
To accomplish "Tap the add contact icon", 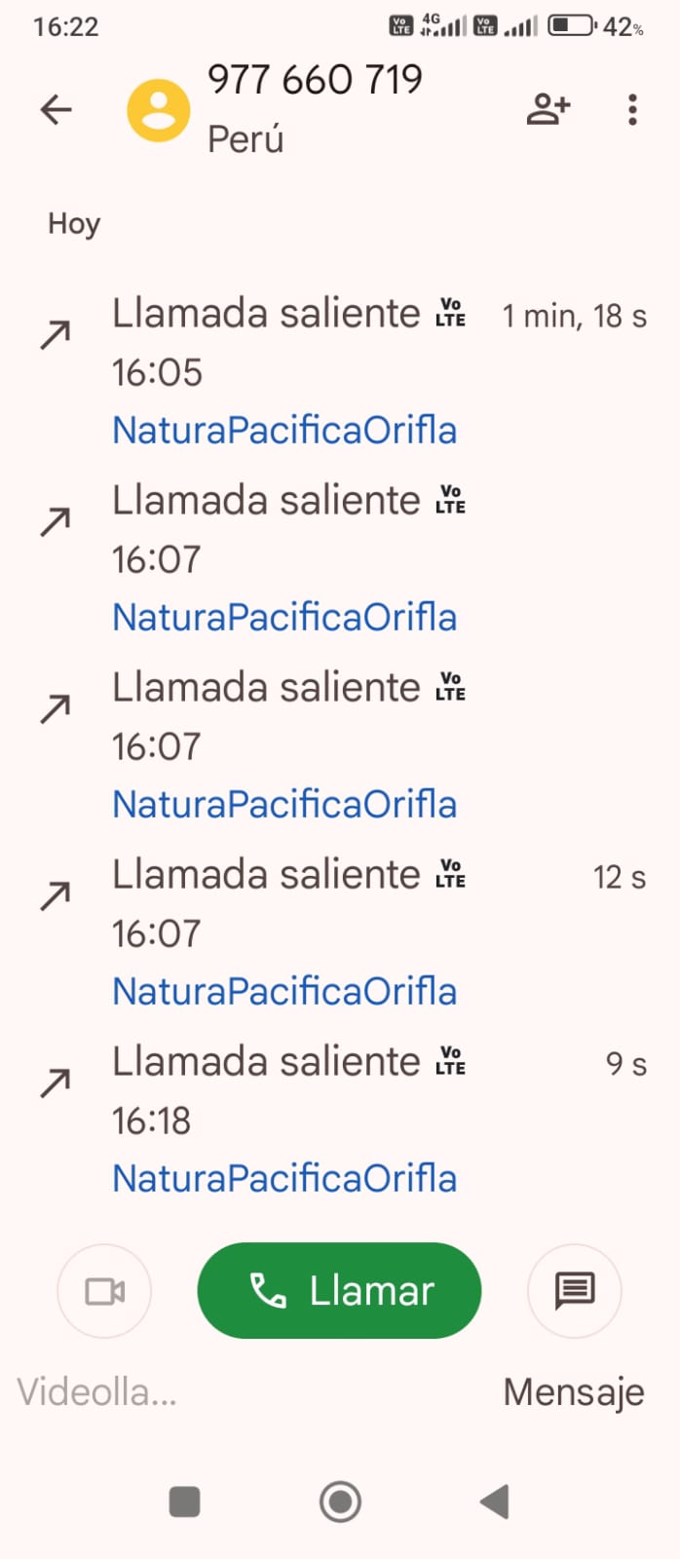I will (x=548, y=109).
